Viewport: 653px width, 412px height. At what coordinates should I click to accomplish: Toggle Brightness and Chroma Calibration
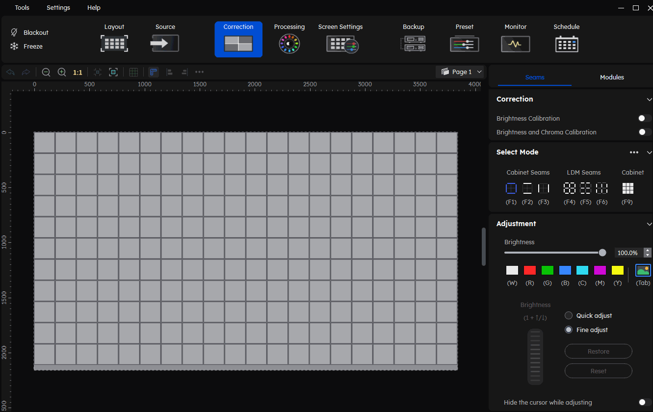644,132
